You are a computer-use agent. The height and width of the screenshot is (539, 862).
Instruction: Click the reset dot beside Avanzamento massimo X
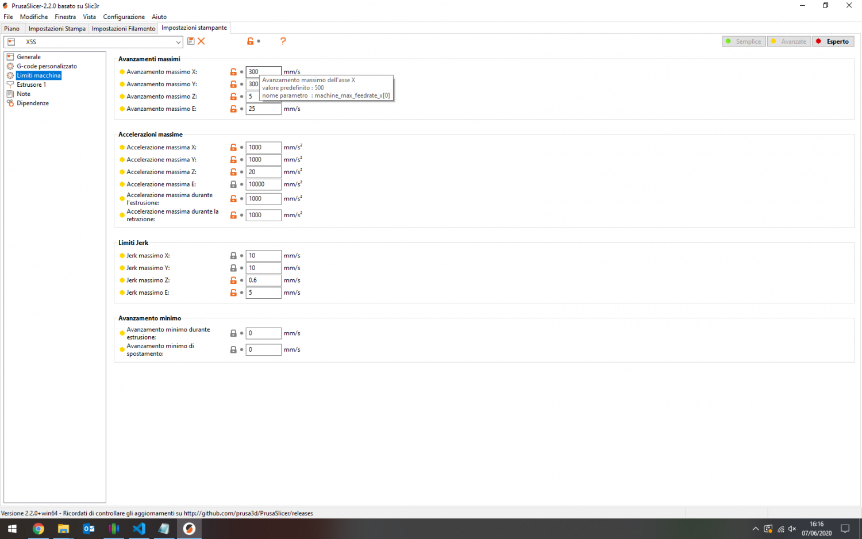pos(241,72)
